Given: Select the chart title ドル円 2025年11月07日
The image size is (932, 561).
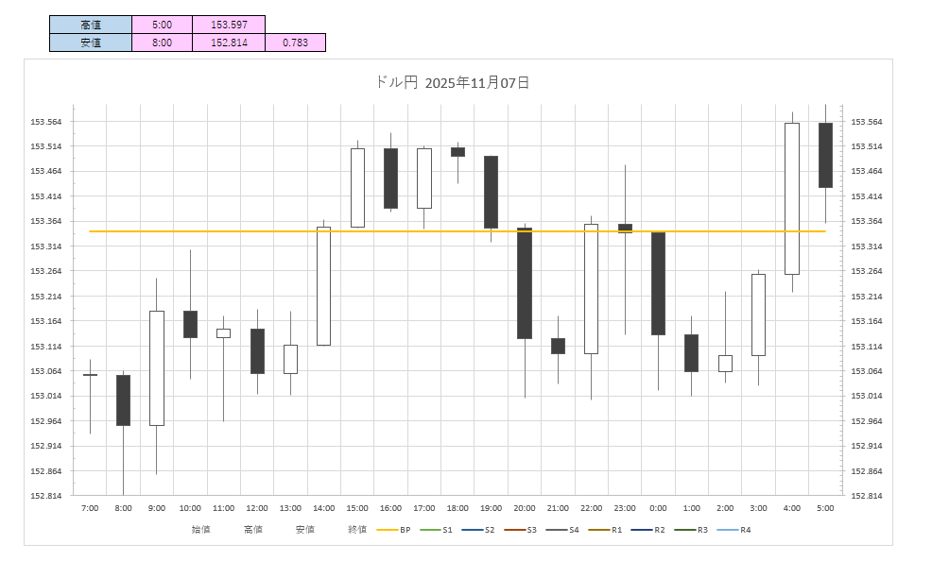Looking at the screenshot, I should (452, 83).
